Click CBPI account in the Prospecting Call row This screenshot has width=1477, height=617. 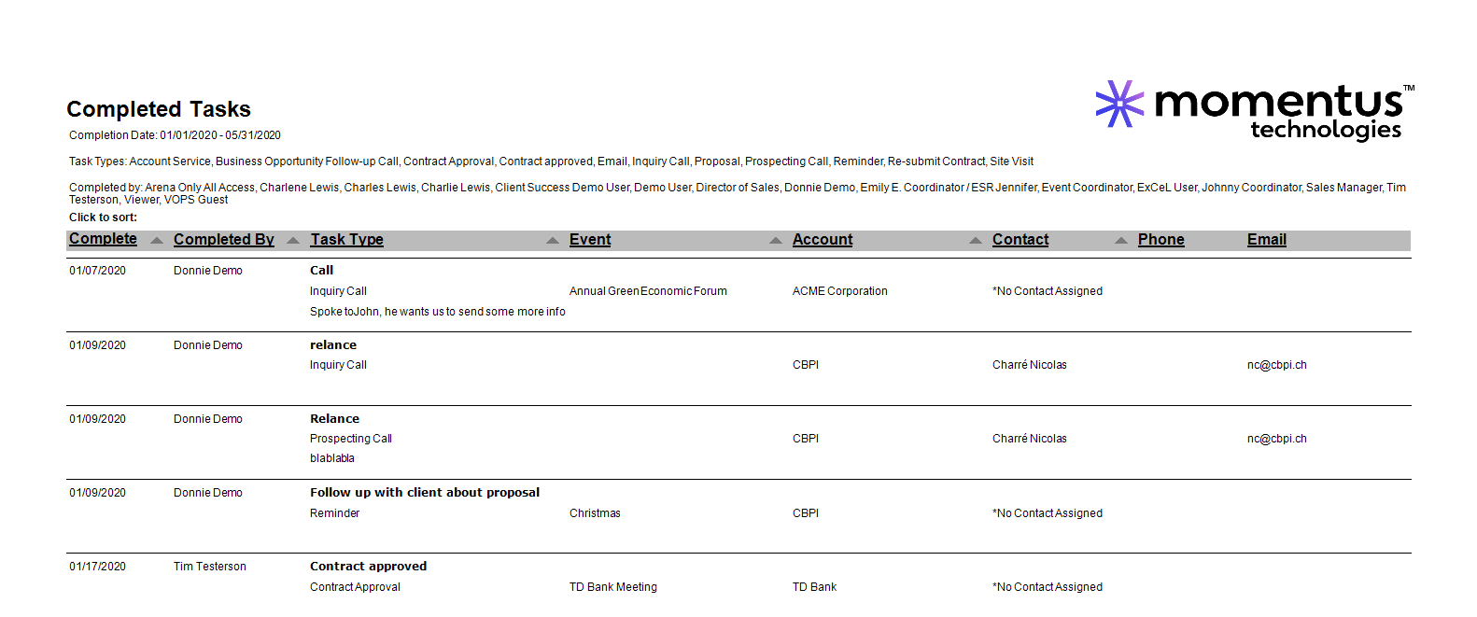click(806, 439)
